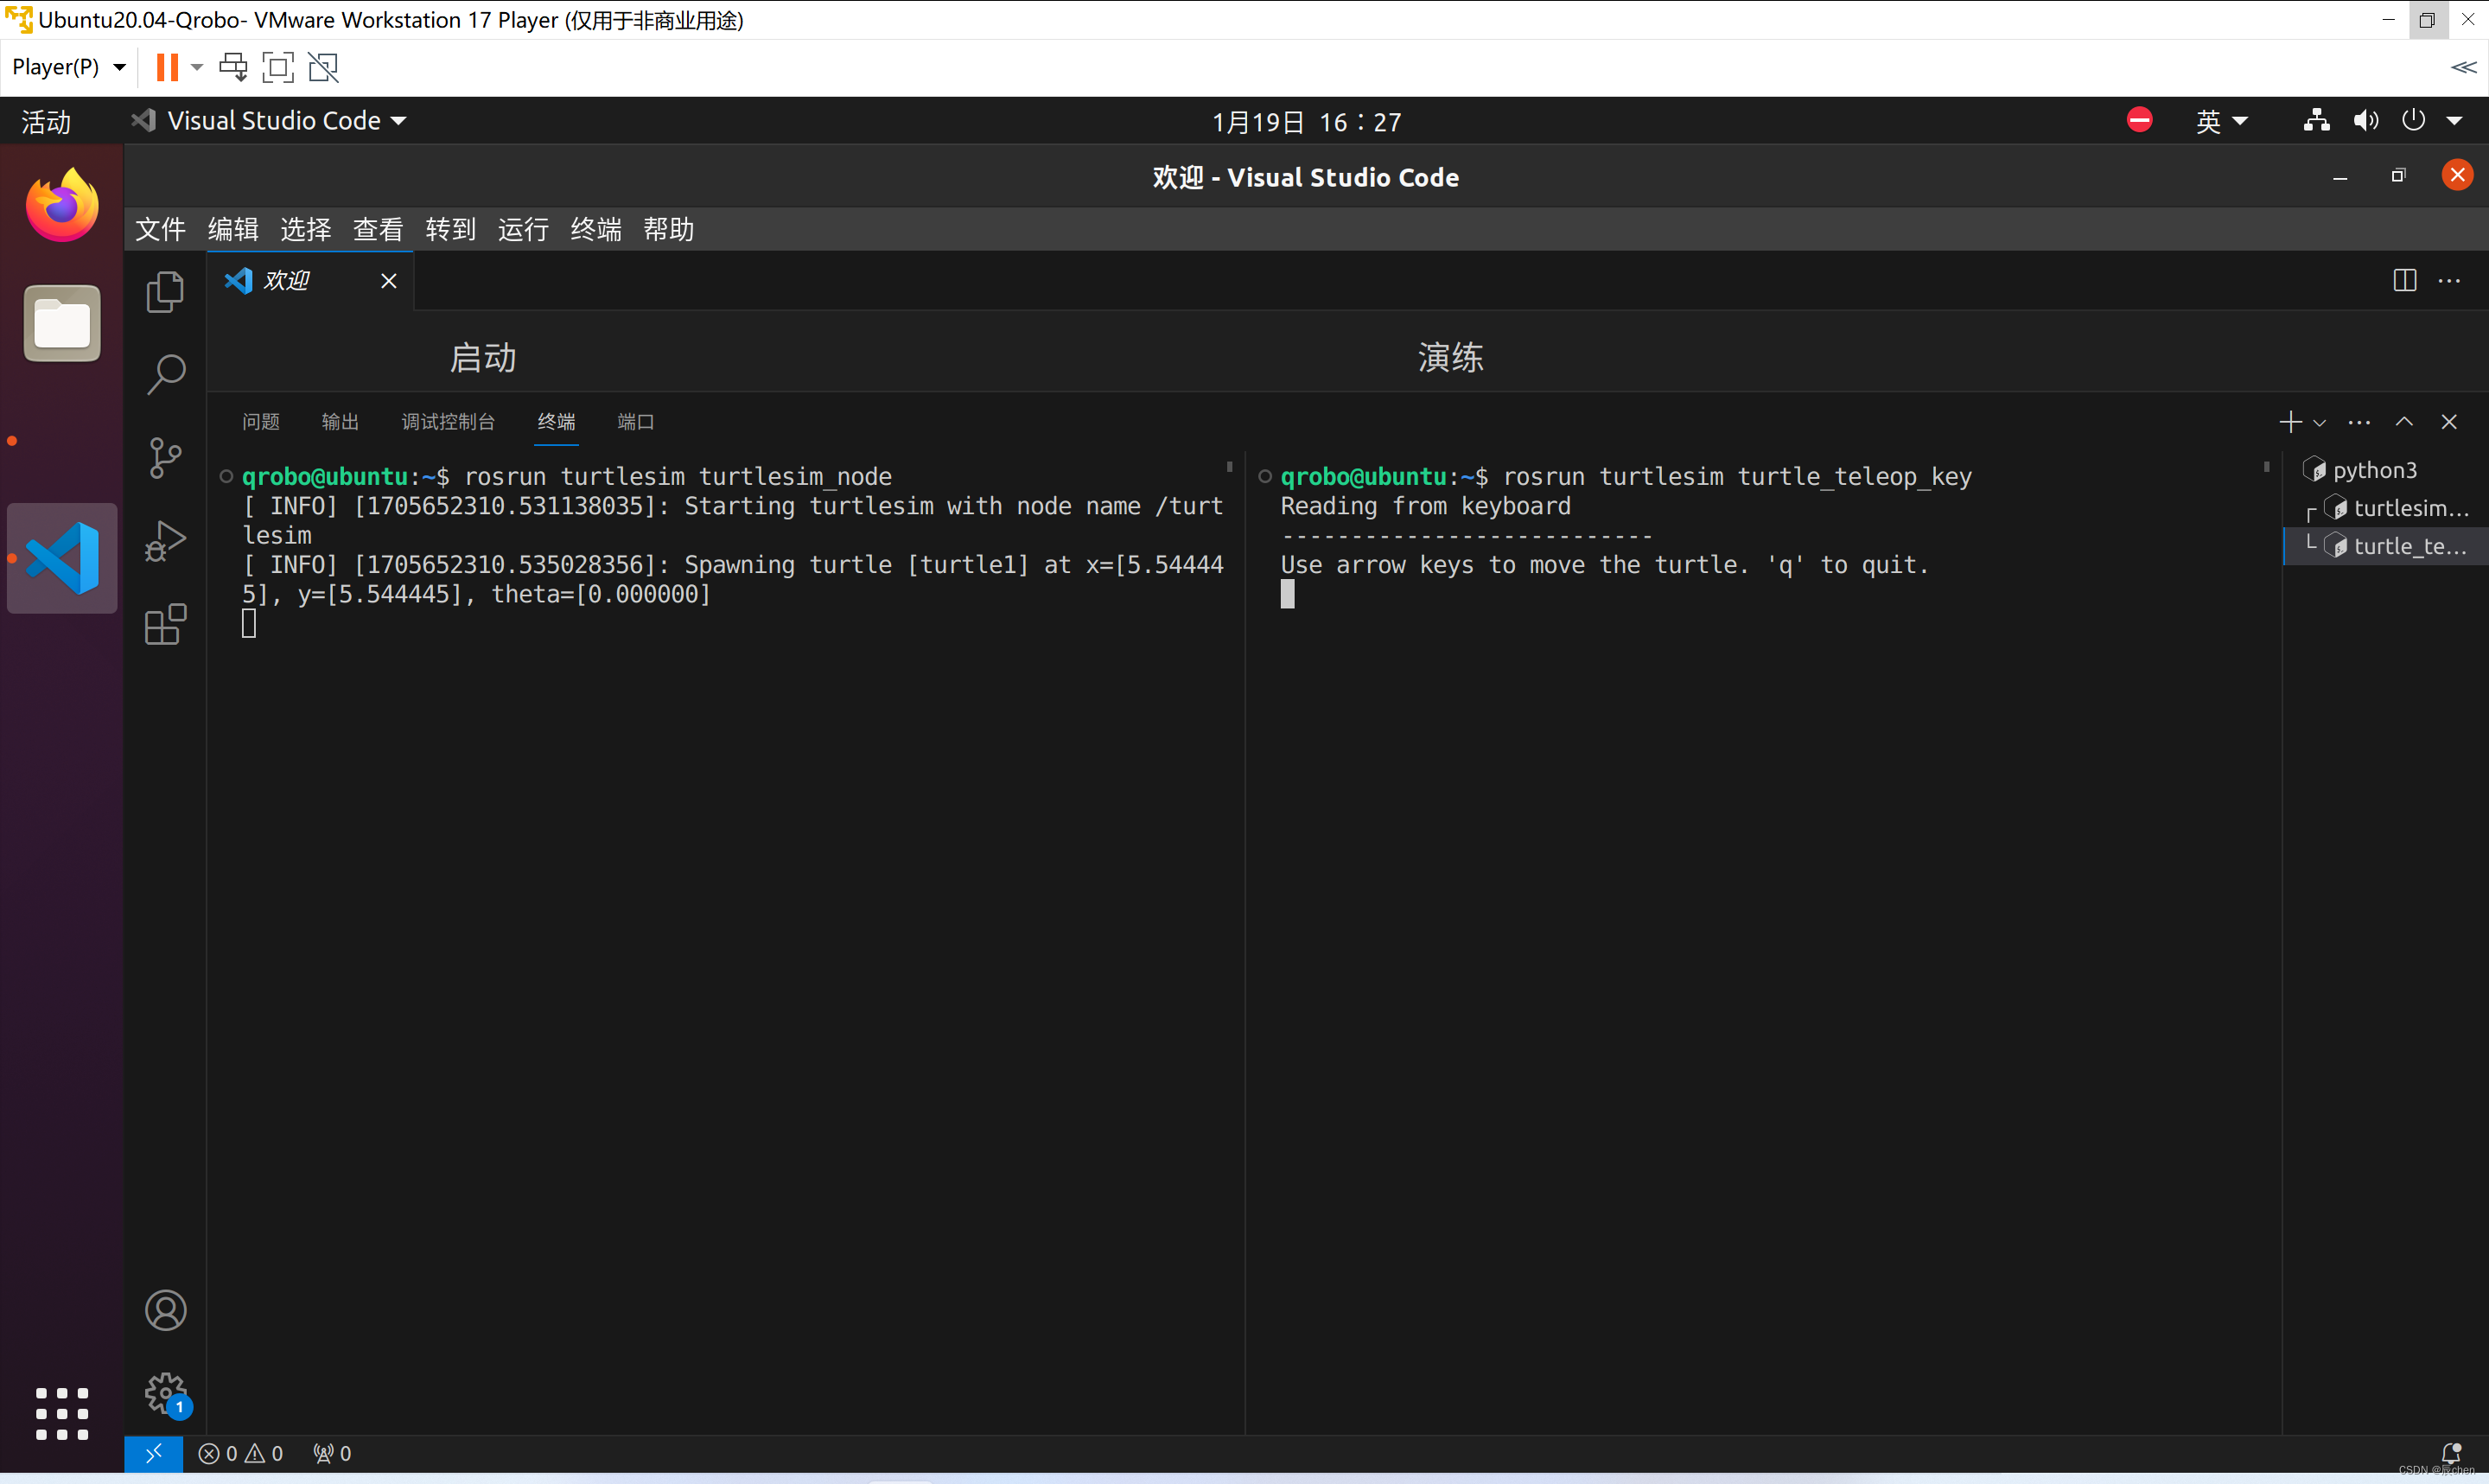Collapse the VMware toolbar with double chevron

pyautogui.click(x=2463, y=67)
